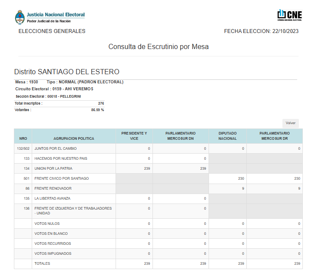This screenshot has height=273, width=315.
Task: Click party number 132/502
Action: coord(23,148)
